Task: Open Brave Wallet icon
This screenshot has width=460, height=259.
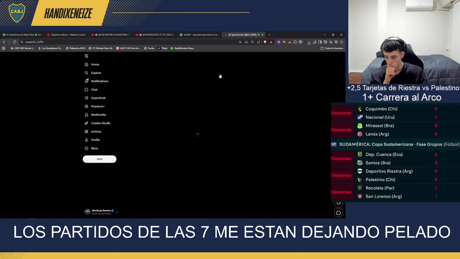Action: [x=325, y=42]
